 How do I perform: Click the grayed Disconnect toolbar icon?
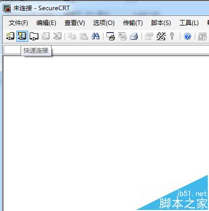tap(57, 36)
